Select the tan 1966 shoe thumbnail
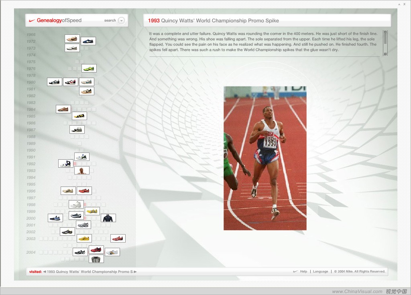 pos(72,39)
